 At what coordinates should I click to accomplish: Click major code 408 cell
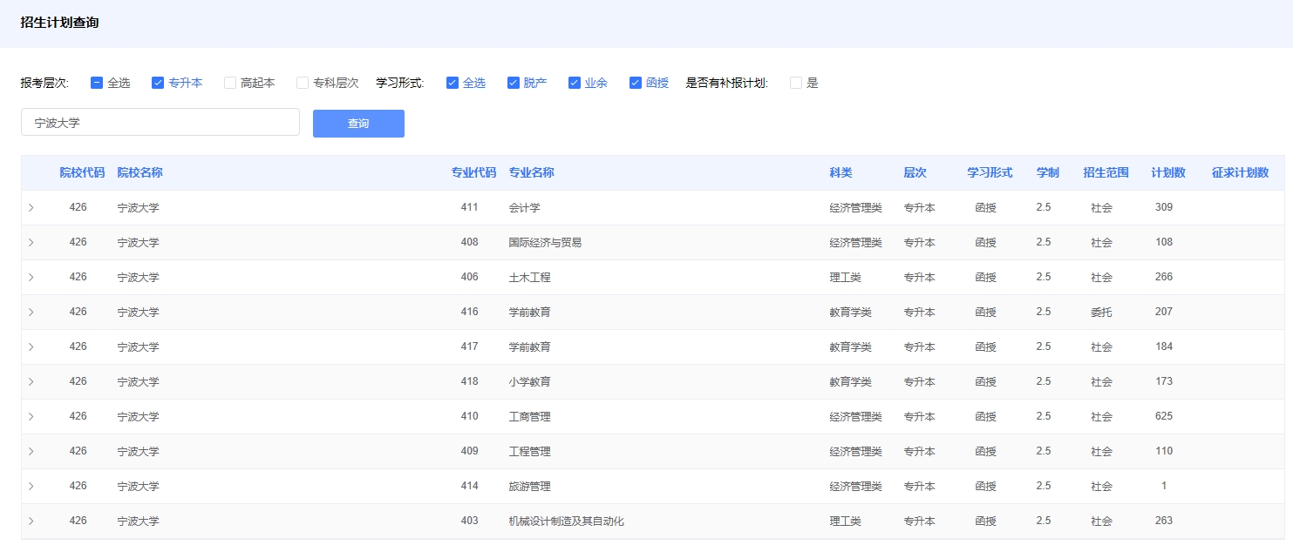point(470,242)
